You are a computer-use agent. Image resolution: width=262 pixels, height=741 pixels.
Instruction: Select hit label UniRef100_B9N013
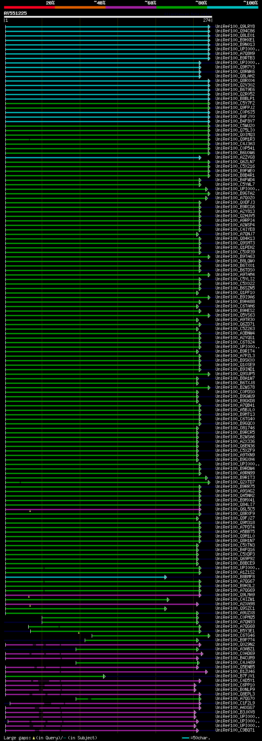click(235, 44)
